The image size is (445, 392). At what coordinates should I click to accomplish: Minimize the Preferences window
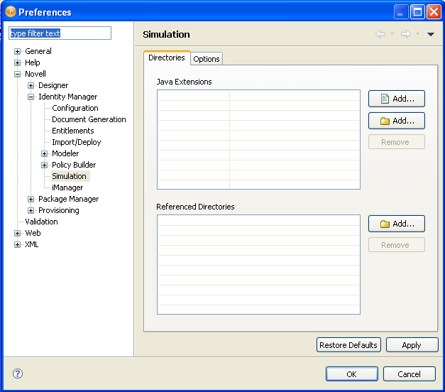(x=401, y=12)
